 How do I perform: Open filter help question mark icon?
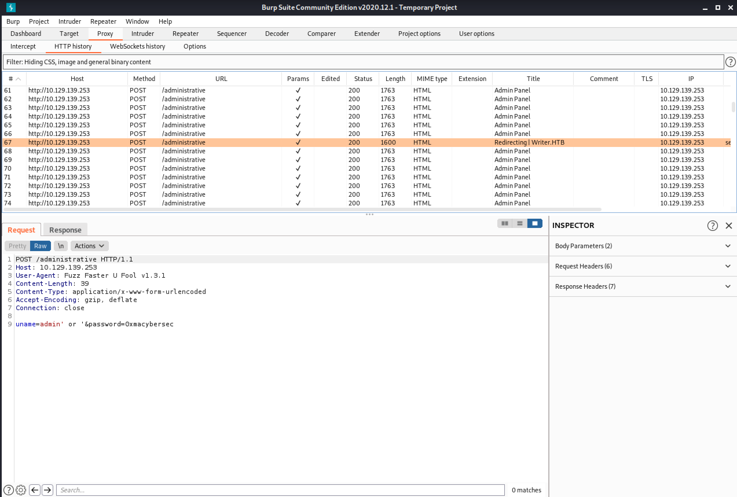pyautogui.click(x=730, y=62)
